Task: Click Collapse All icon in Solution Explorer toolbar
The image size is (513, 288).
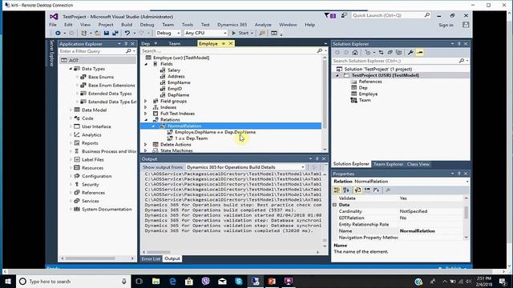Action: (390, 53)
